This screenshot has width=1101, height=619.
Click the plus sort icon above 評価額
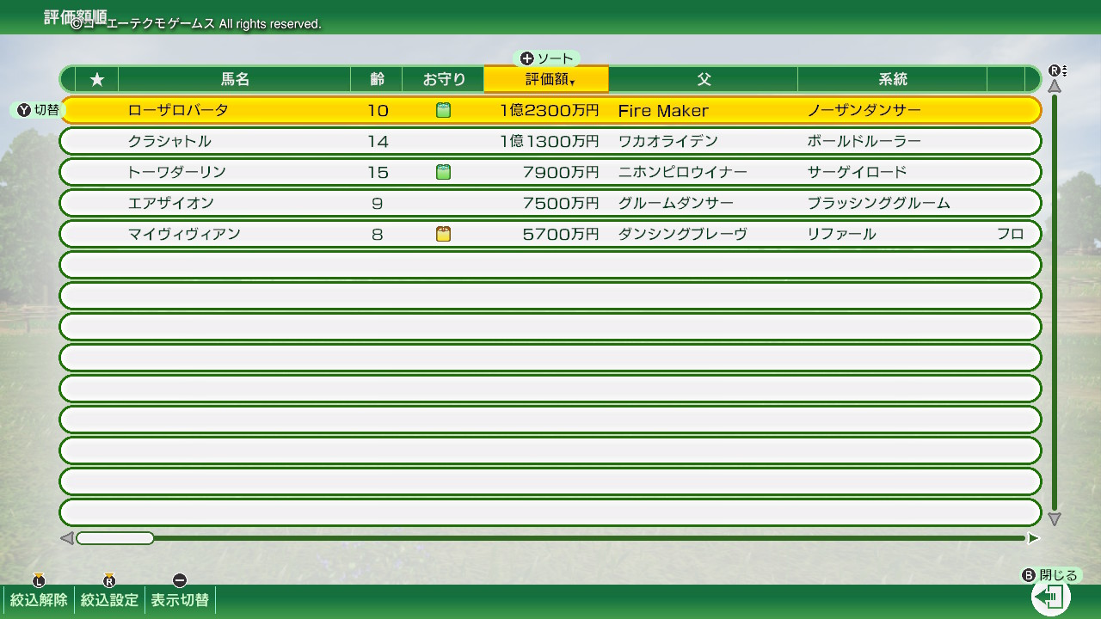pyautogui.click(x=527, y=58)
